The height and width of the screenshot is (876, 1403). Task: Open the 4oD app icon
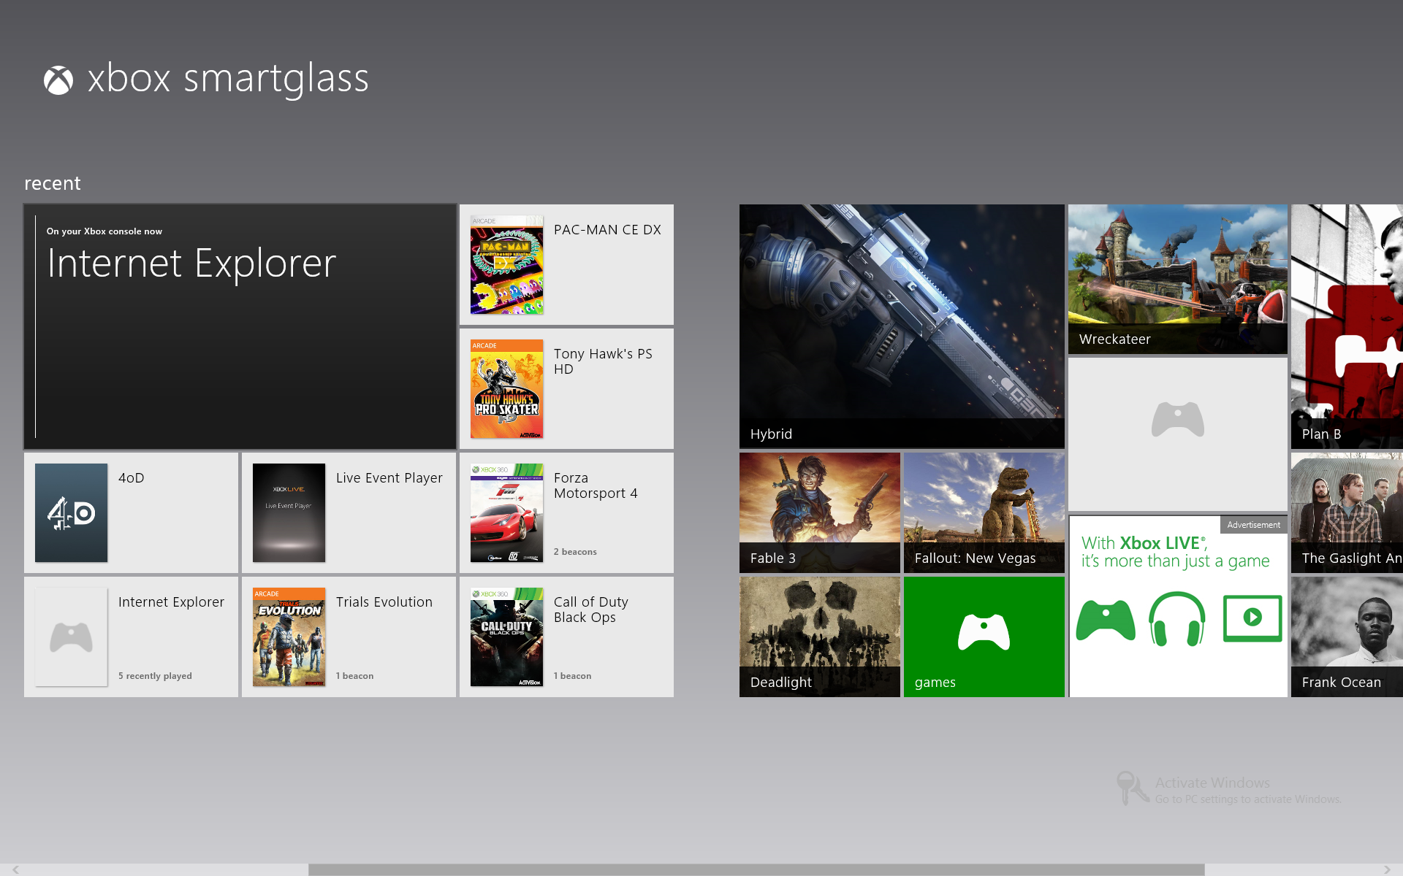click(x=71, y=513)
